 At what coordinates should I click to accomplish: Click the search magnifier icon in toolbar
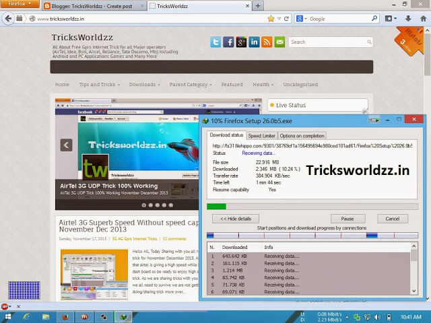(374, 18)
